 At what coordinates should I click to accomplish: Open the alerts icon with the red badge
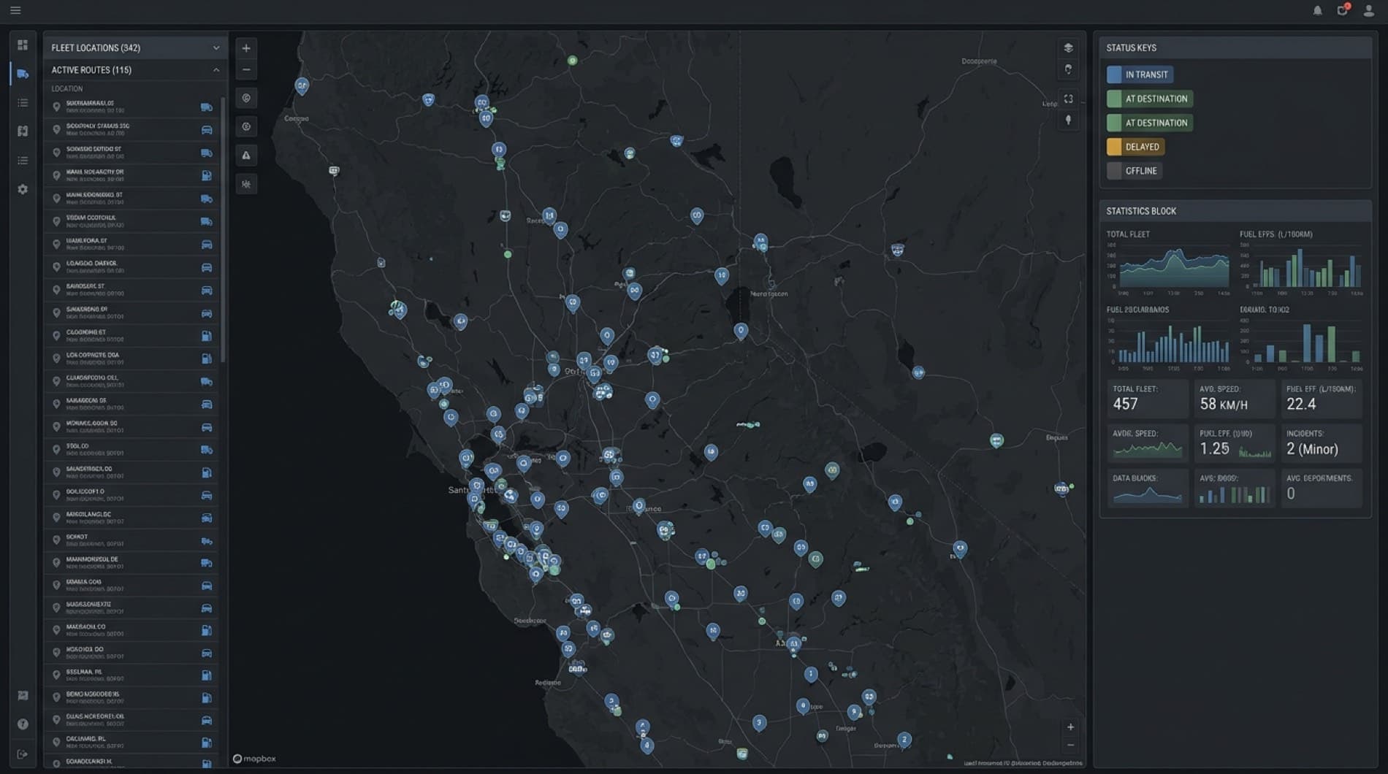click(1343, 10)
